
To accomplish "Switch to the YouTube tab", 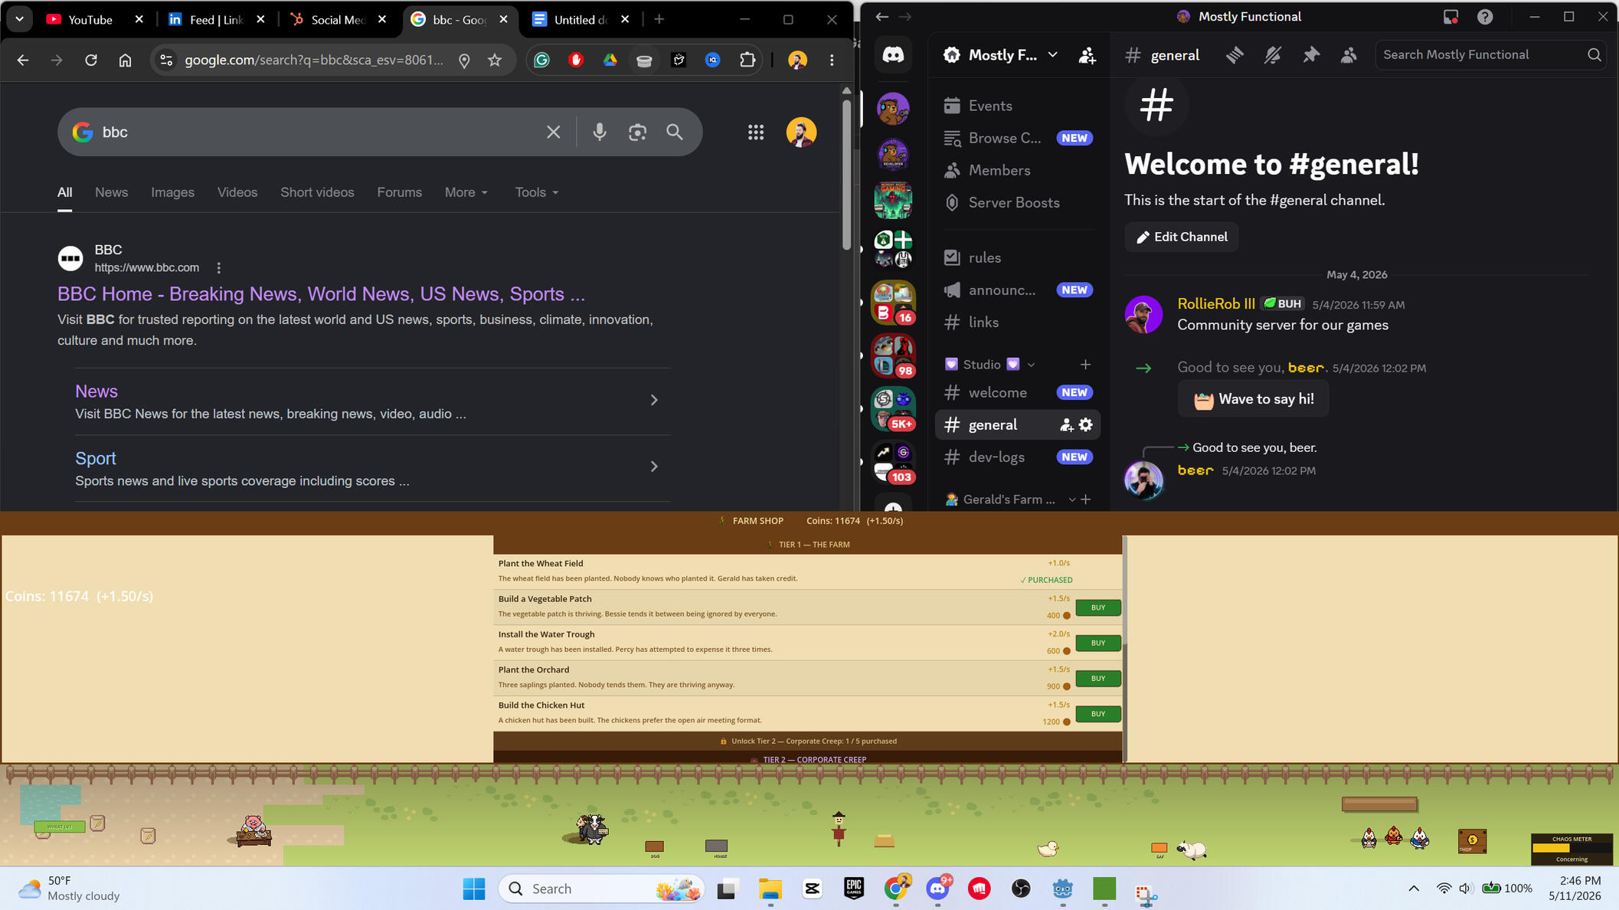I will pyautogui.click(x=90, y=20).
